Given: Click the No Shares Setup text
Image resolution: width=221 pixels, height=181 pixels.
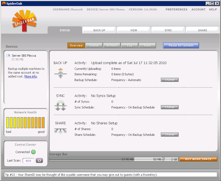Looking at the screenshot, I should click(x=104, y=123).
